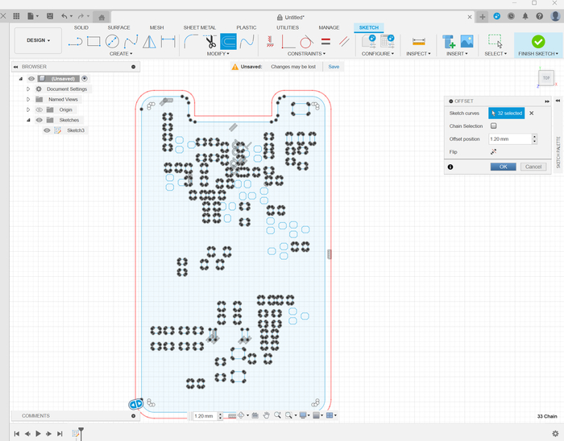Click the Save link in unsaved notice

(334, 67)
